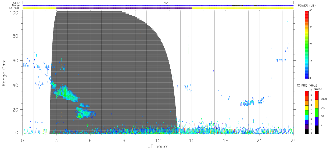Image resolution: width=330 pixels, height=152 pixels.
Task: Click the 40 tick on Range Gate axis
Action: 16,85
